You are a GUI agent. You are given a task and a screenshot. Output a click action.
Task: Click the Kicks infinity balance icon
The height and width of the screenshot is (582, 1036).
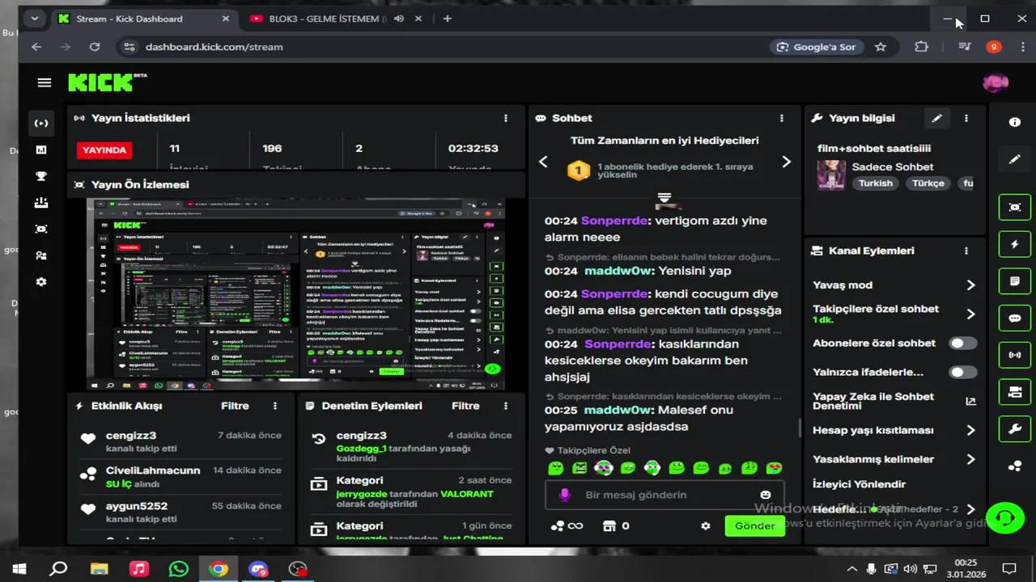click(x=567, y=525)
